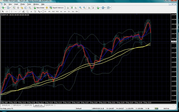Expand the Profiles dropdown arrow
This screenshot has height=112, width=179.
click(x=10, y=8)
